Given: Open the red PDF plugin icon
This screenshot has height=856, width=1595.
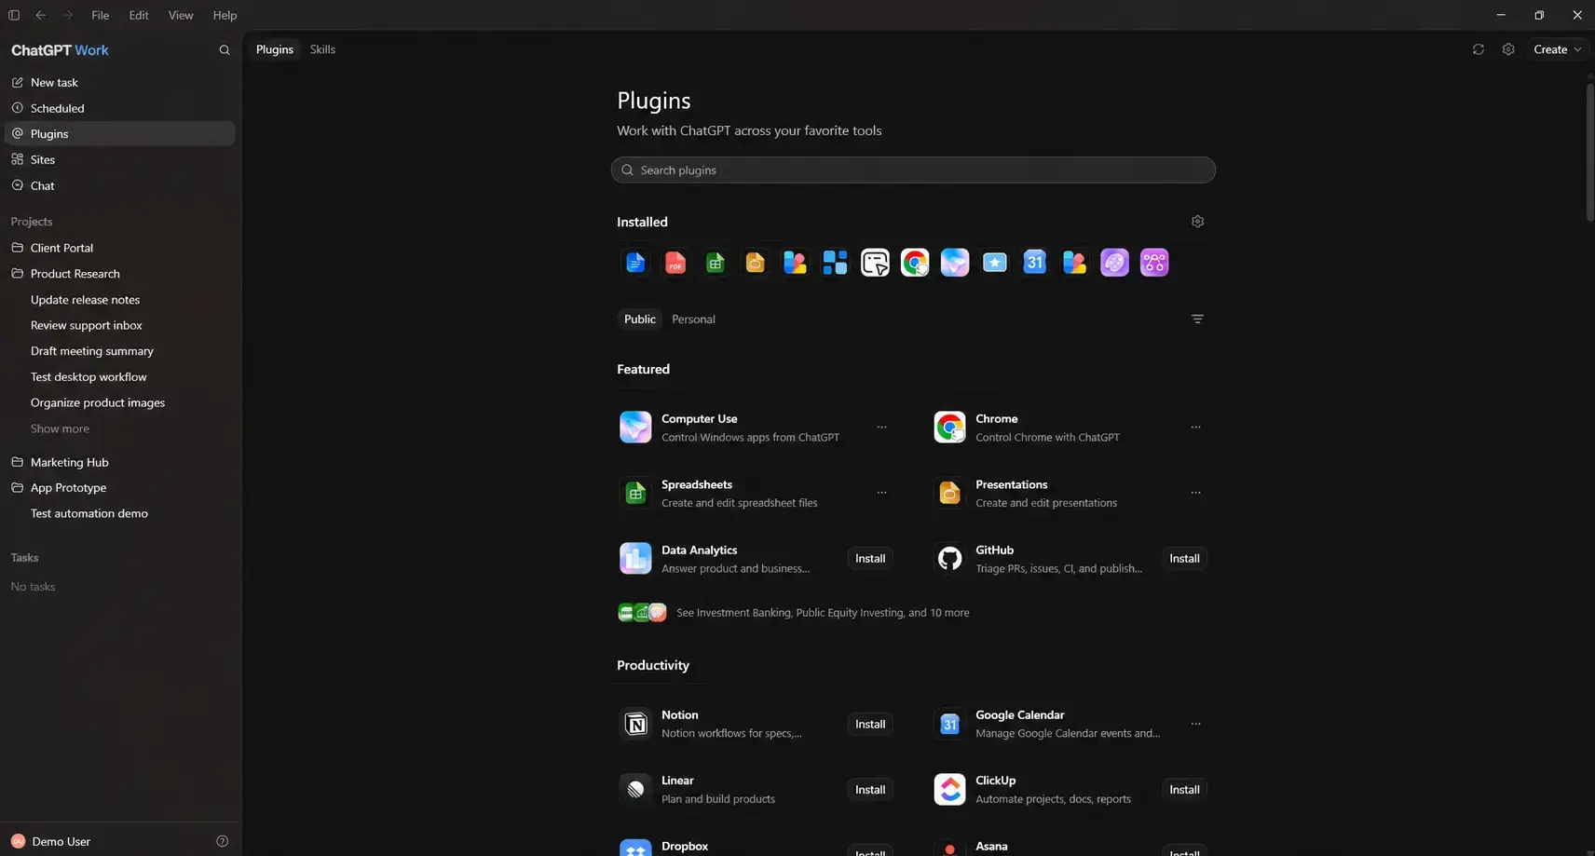Looking at the screenshot, I should [675, 263].
